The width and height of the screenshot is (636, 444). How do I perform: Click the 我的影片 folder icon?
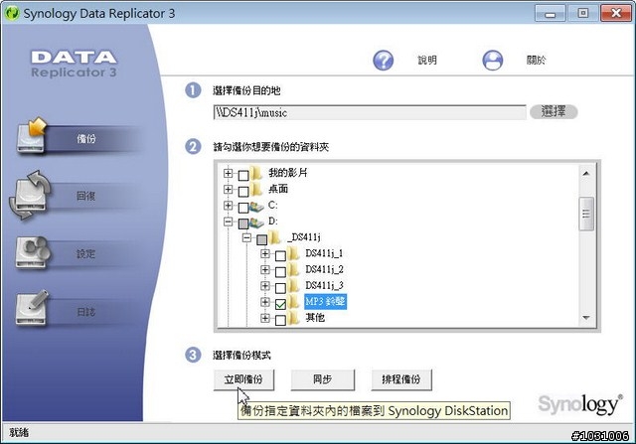tap(256, 173)
